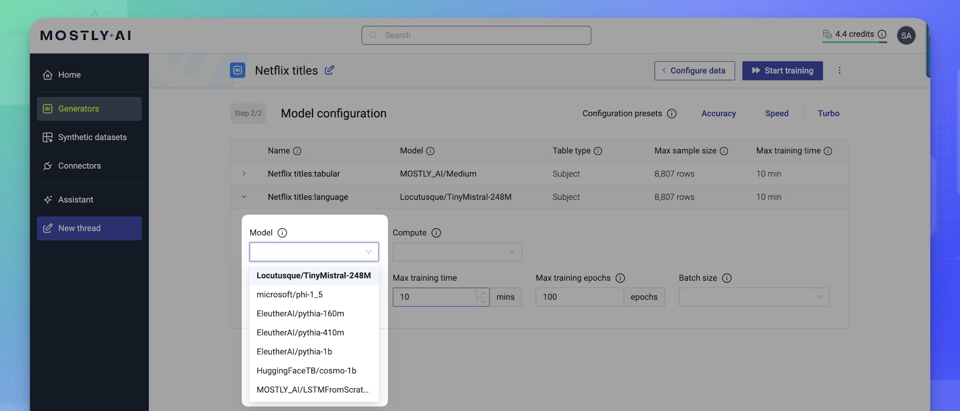
Task: Increase Max training time with up arrow
Action: 483,293
